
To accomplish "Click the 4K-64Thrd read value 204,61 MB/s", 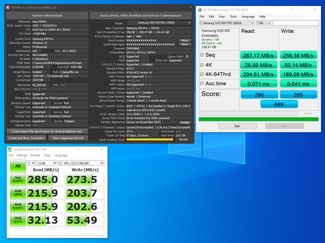I will 259,74.
